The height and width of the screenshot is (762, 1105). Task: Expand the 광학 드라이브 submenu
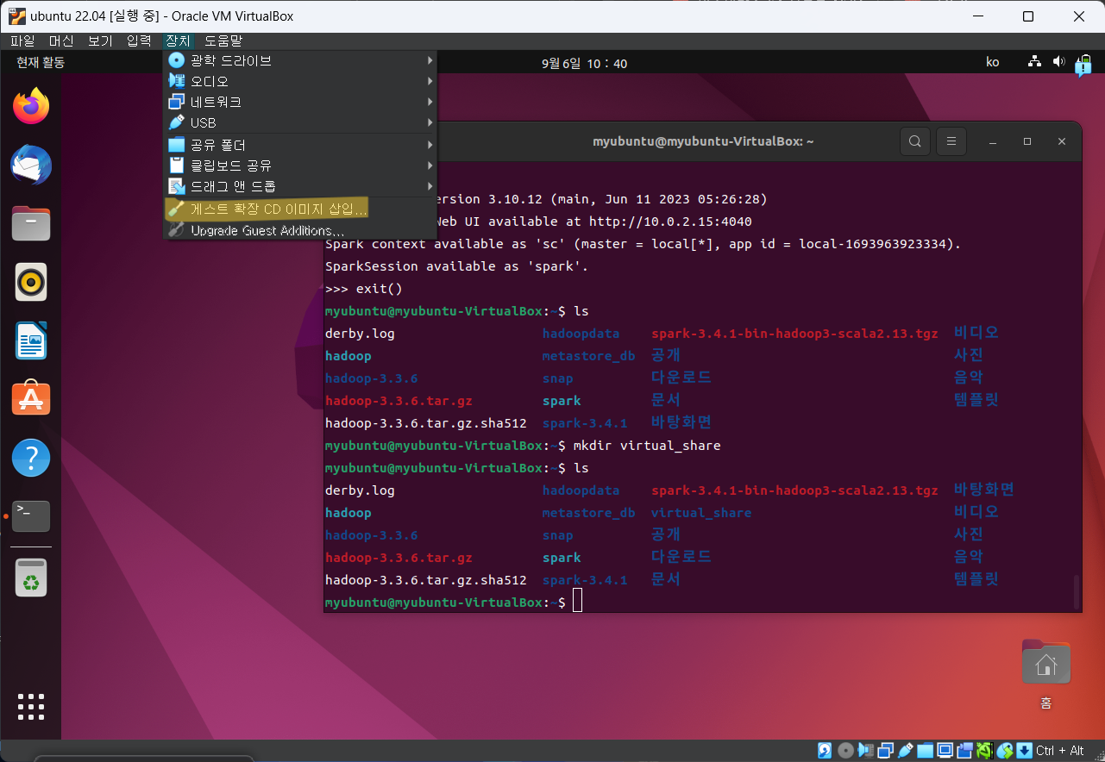[300, 60]
